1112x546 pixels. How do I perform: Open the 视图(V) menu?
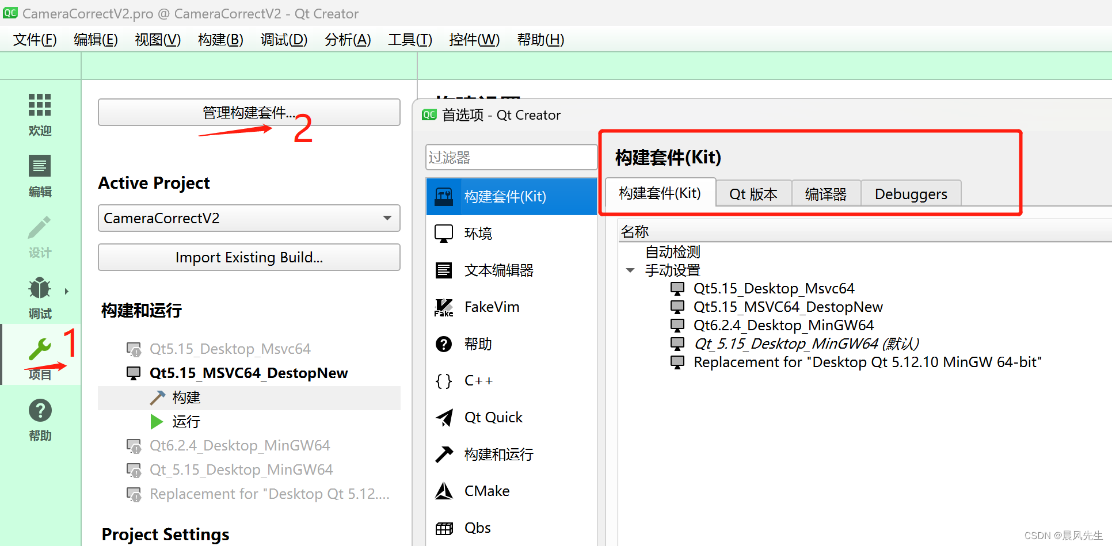tap(158, 40)
